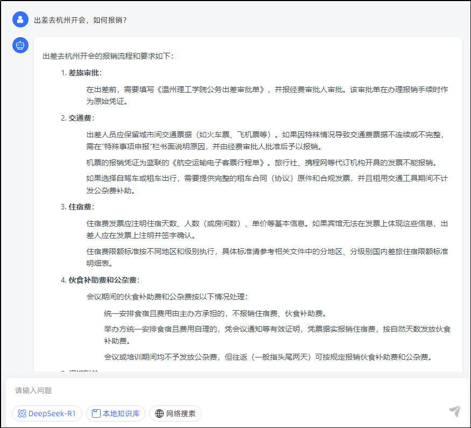Screen dimensions: 471x428
Task: Click the user question 出差去杭州开会，如何报销？
Action: [81, 20]
